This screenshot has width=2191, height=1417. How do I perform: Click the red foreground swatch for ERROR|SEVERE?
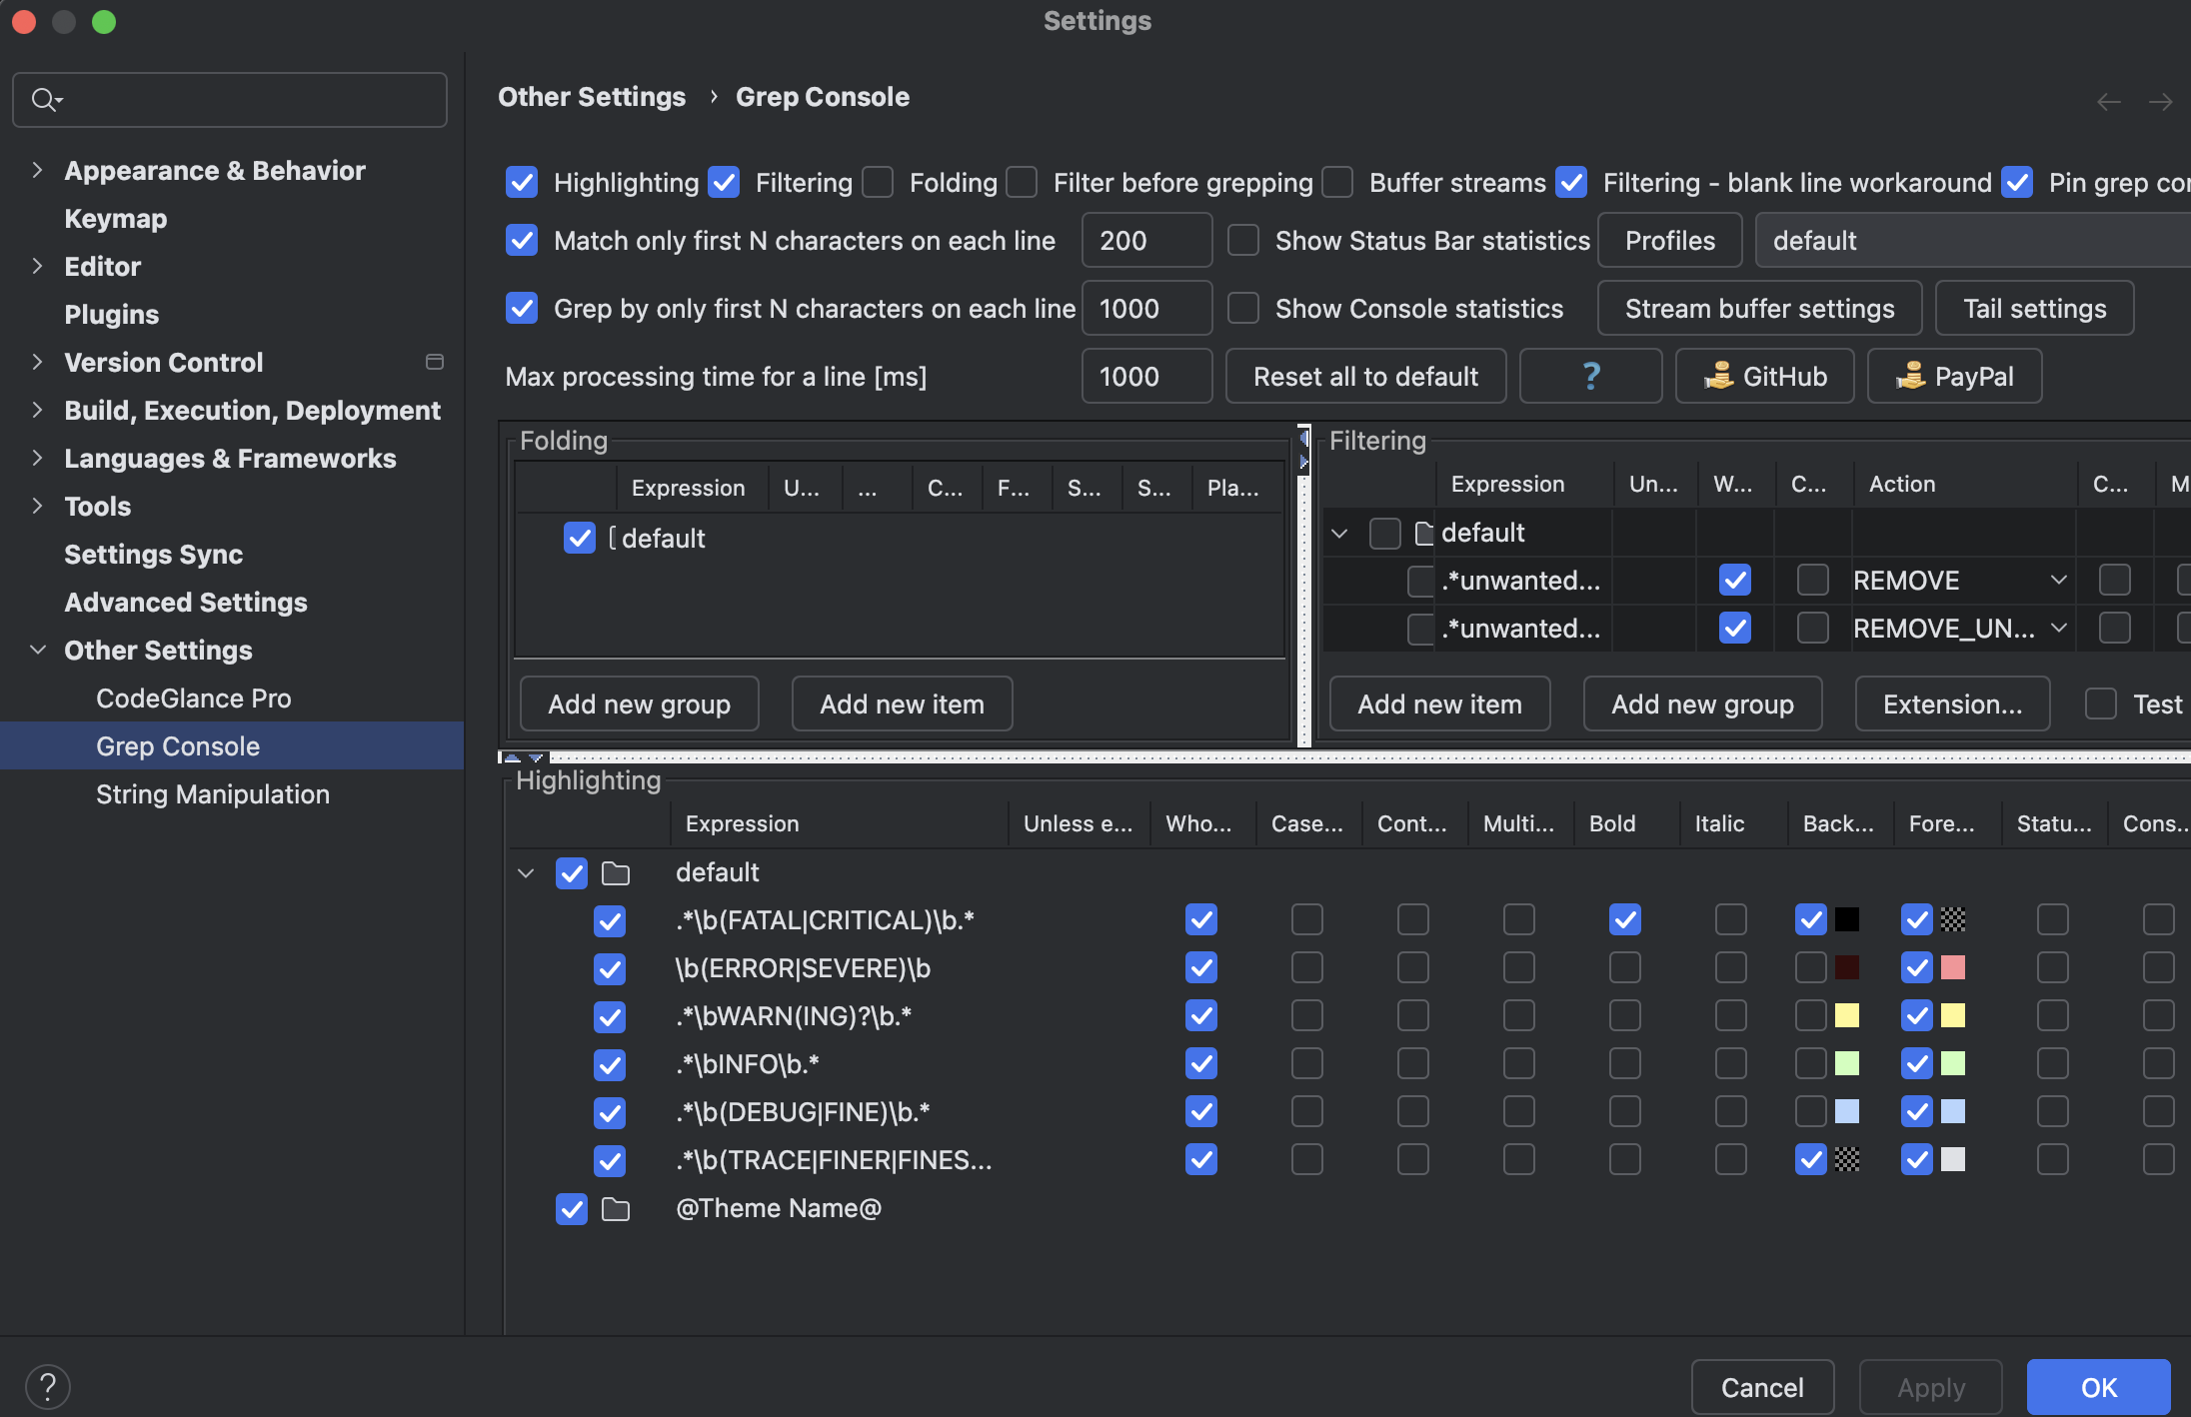(1952, 967)
